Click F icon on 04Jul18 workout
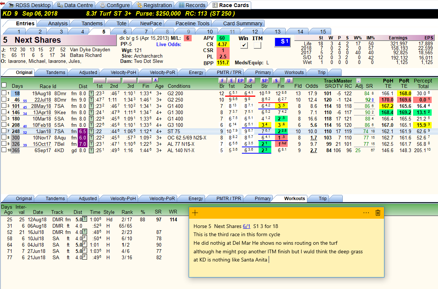Image resolution: width=438 pixels, height=289 pixels. (84, 245)
